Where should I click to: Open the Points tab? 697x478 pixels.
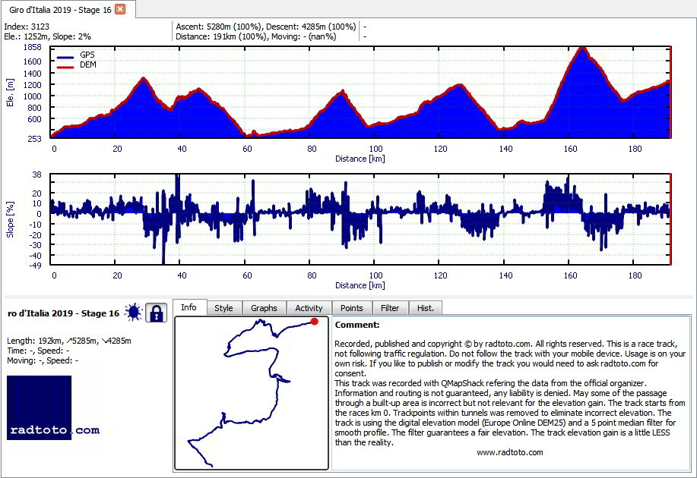(x=352, y=308)
